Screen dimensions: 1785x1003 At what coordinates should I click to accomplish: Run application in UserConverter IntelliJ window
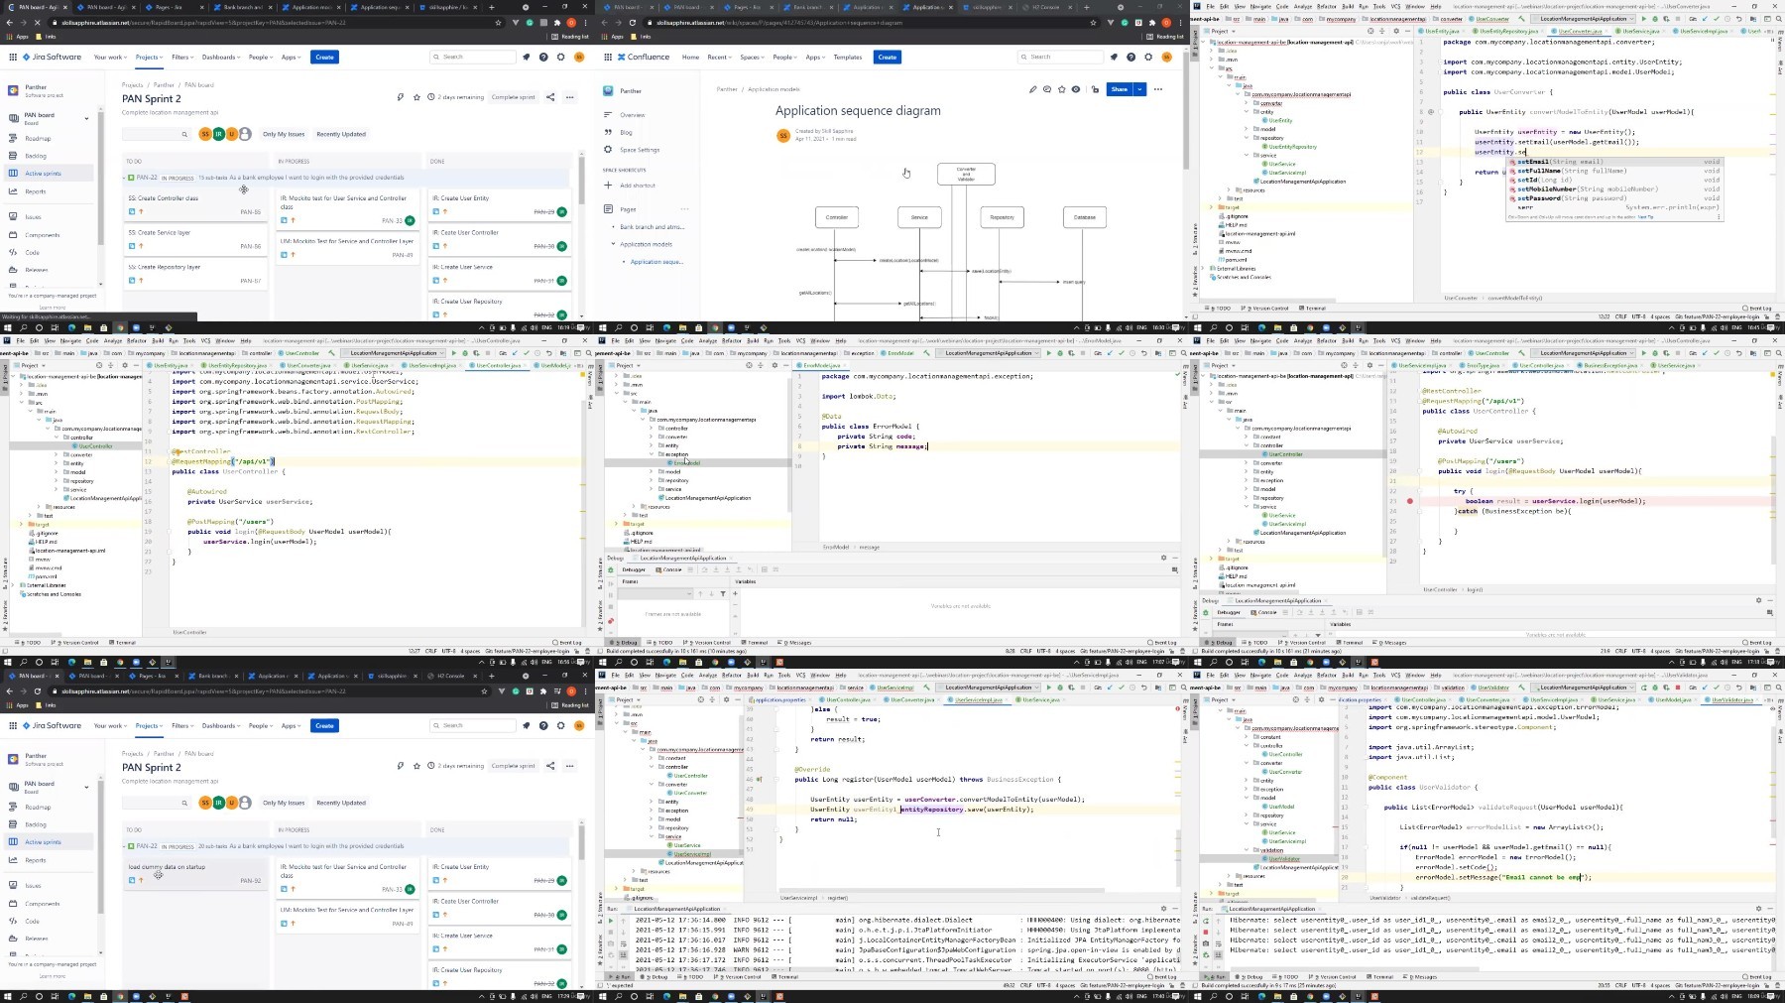1644,18
